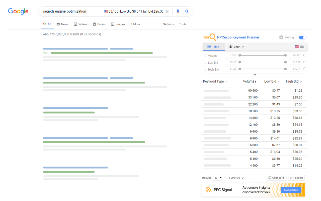Image resolution: width=321 pixels, height=201 pixels.
Task: Click the Get started button
Action: click(x=291, y=190)
